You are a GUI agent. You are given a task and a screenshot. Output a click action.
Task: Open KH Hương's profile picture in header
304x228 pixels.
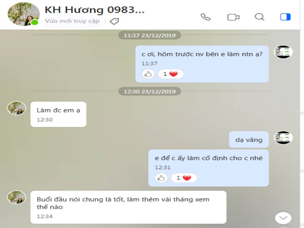pyautogui.click(x=24, y=14)
